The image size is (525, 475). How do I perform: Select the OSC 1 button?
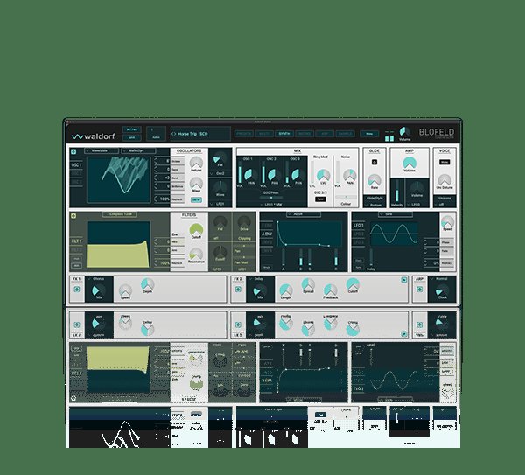75,164
